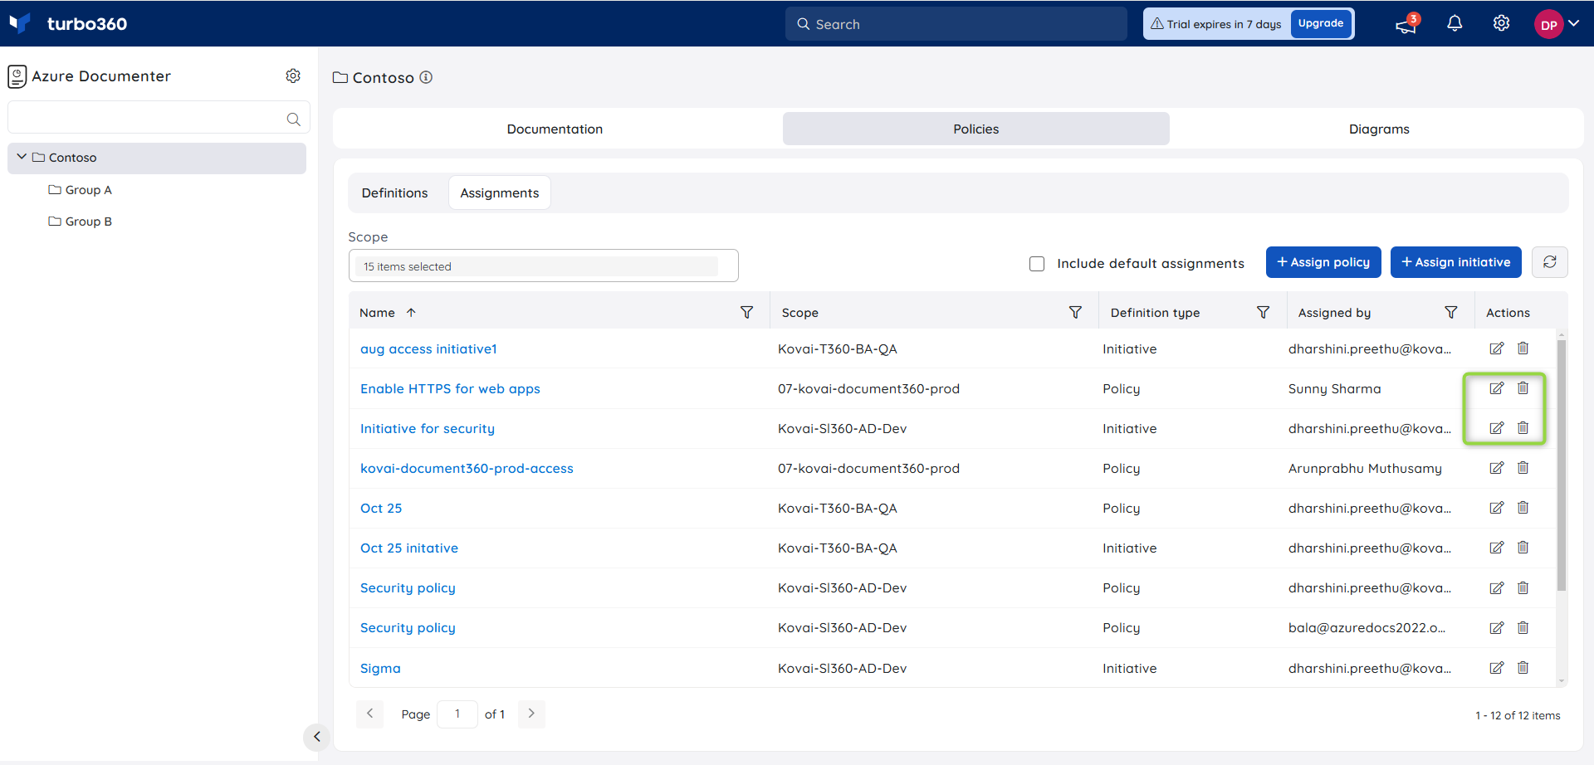1594x765 pixels.
Task: Click the page number input
Action: [457, 714]
